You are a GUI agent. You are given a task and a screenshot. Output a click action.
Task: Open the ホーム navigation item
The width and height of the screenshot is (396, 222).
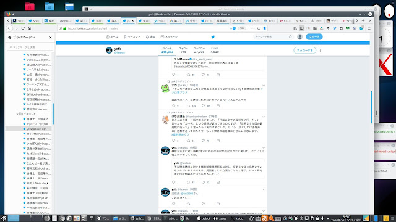point(112,37)
